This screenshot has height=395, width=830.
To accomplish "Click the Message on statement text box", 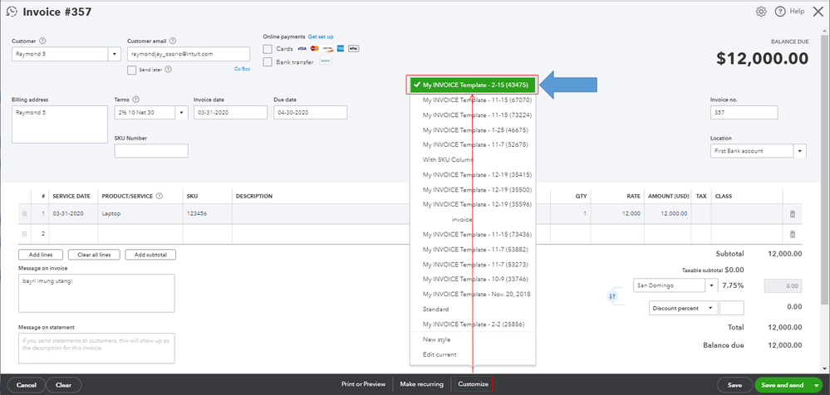I will [x=96, y=348].
